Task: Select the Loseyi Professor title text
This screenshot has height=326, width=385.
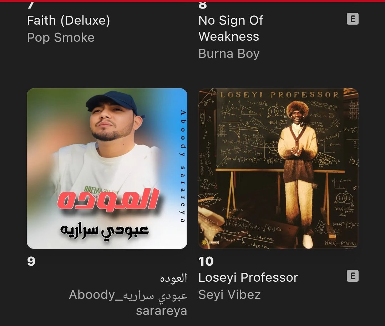Action: (248, 277)
